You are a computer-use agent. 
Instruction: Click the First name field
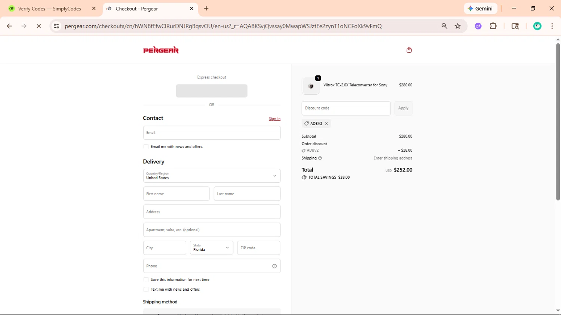[176, 194]
